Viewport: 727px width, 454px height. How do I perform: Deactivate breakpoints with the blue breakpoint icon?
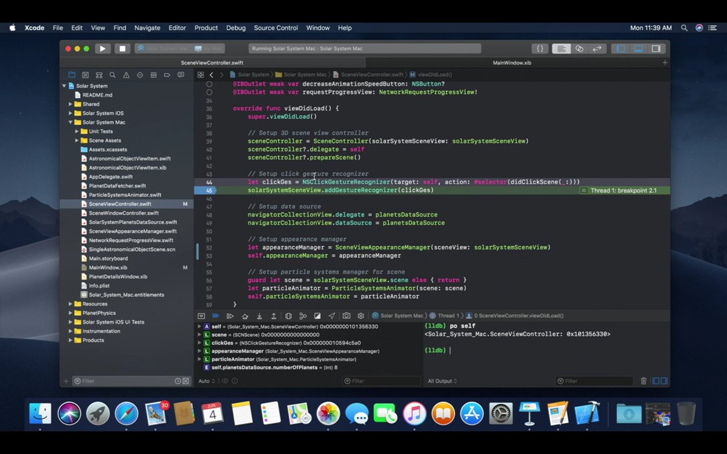coord(215,316)
